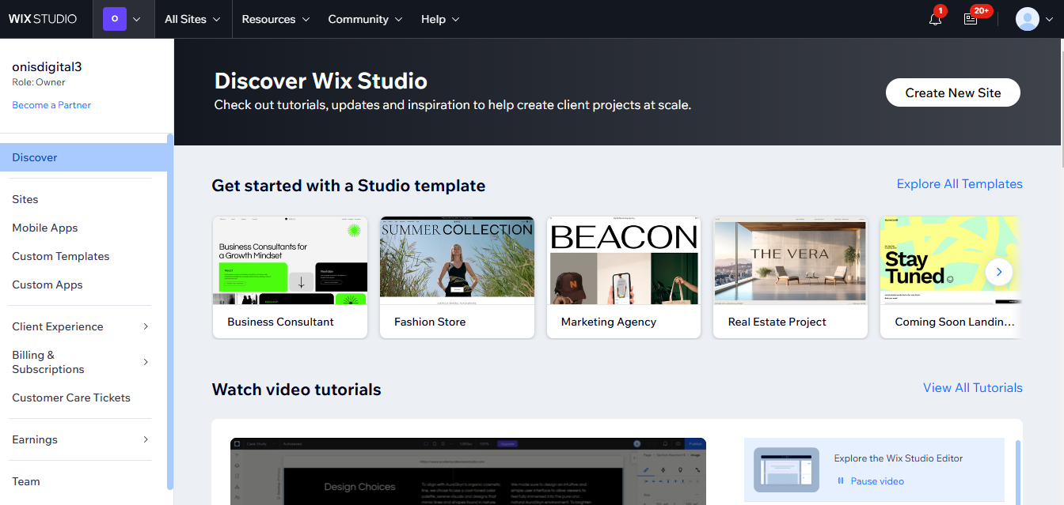Click the purple workspace O badge

click(115, 19)
